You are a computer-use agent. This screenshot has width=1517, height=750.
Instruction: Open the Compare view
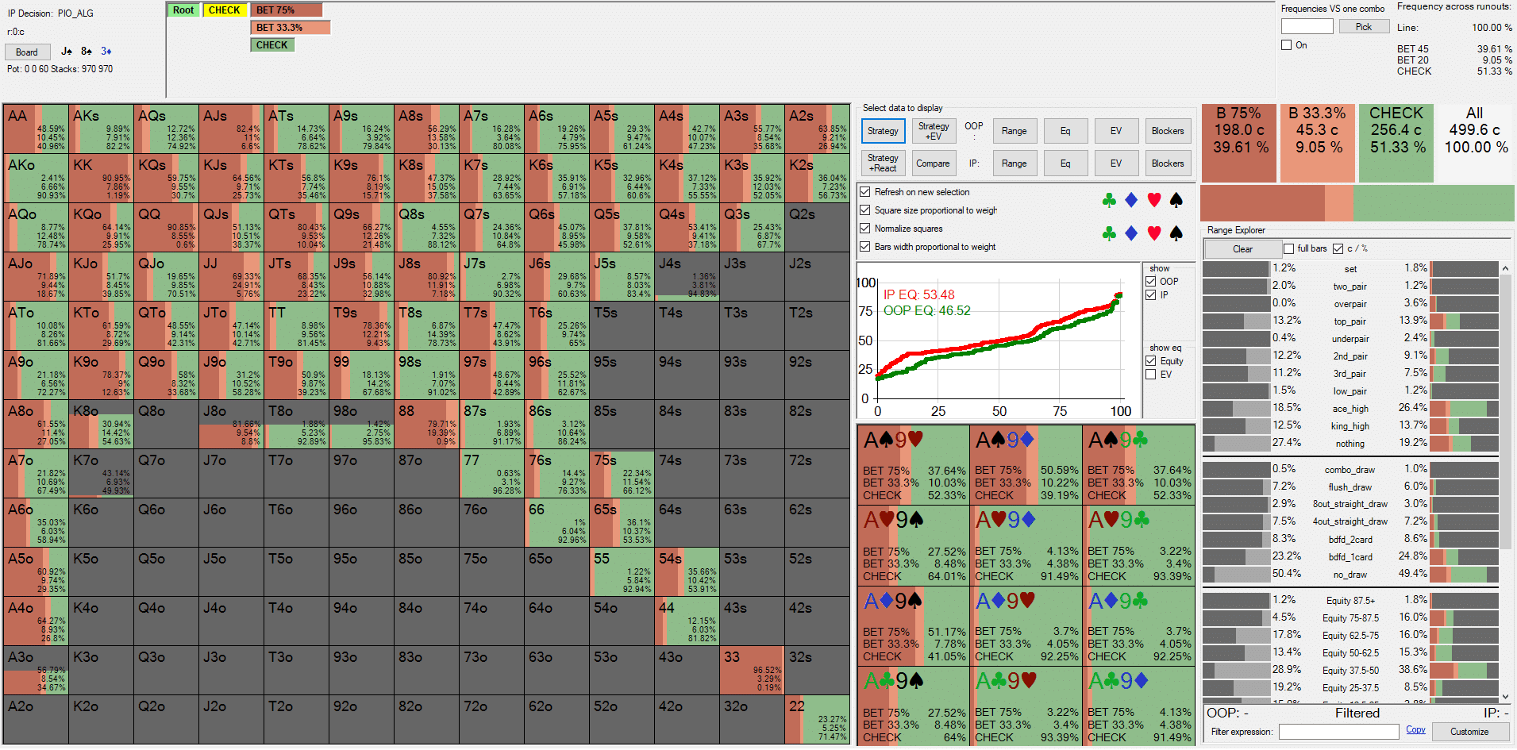[933, 163]
